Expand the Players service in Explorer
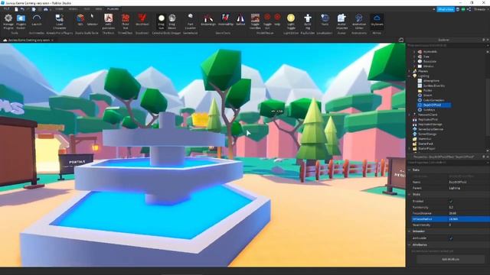490x275 pixels. point(410,71)
